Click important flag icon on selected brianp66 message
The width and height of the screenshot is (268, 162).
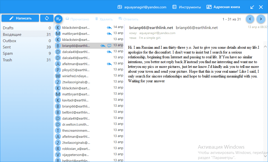[x=109, y=45]
